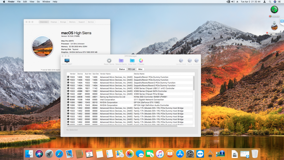This screenshot has width=284, height=160.
Task: Select the PCI List tab
Action: point(131,69)
